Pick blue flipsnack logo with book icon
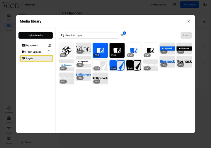 coord(84,75)
